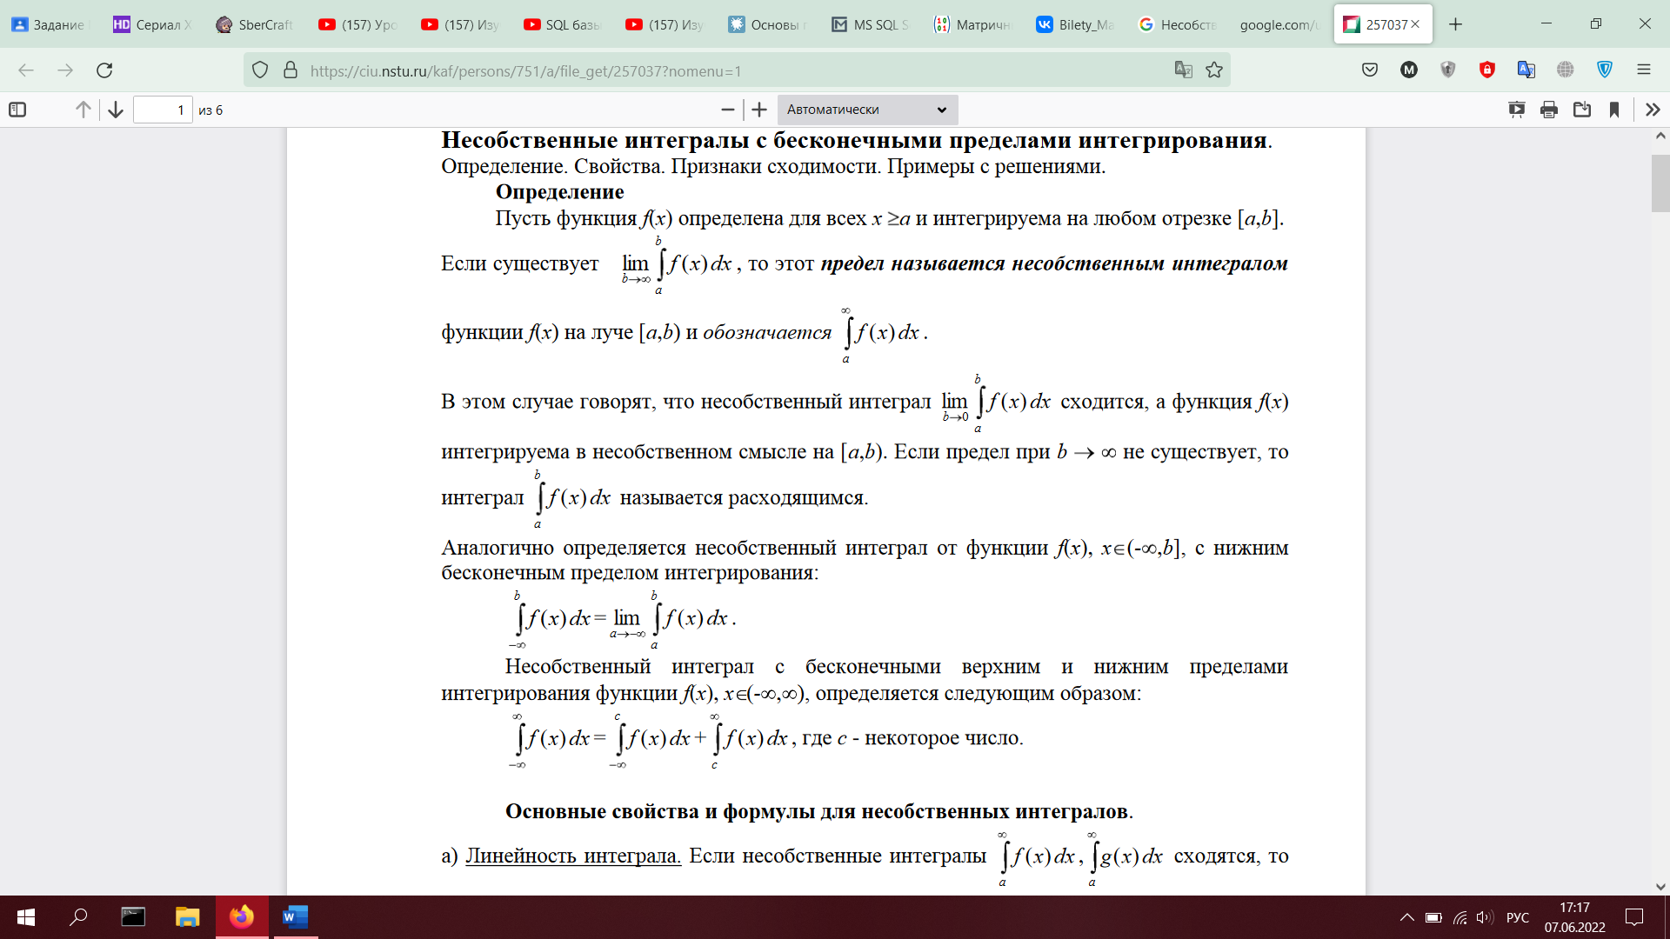Image resolution: width=1670 pixels, height=939 pixels.
Task: Open the volume control in tray
Action: click(1486, 917)
